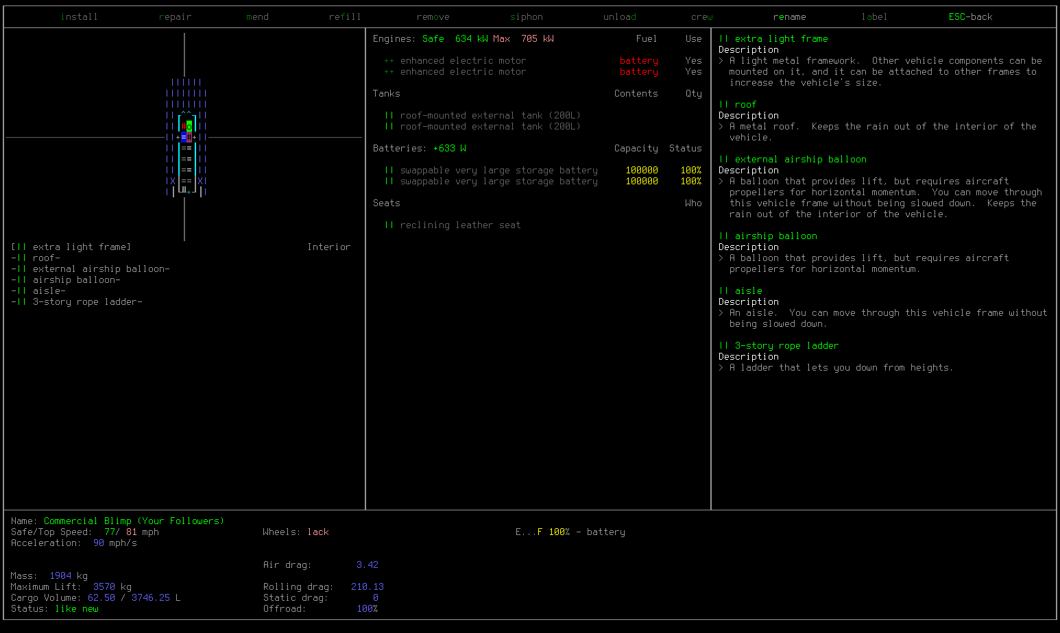Choose the unload command
The image size is (1060, 633).
pyautogui.click(x=619, y=16)
